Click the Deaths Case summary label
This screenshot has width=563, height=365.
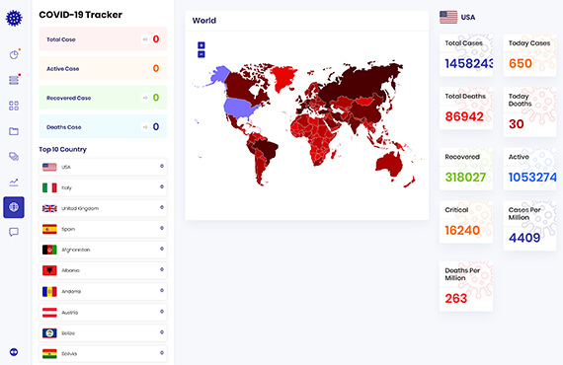(x=64, y=127)
